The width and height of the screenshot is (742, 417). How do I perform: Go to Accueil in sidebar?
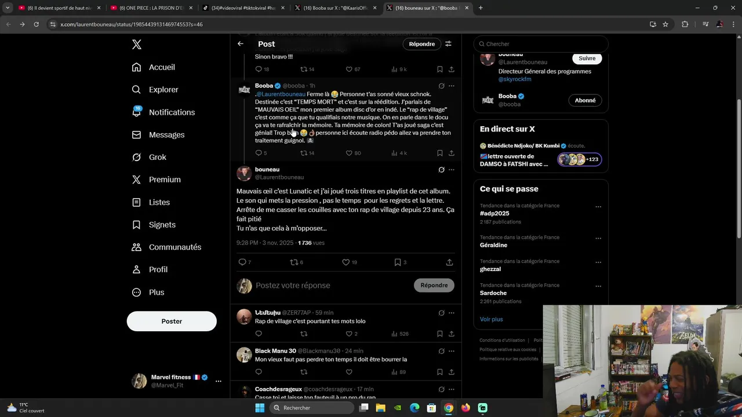[x=154, y=67]
